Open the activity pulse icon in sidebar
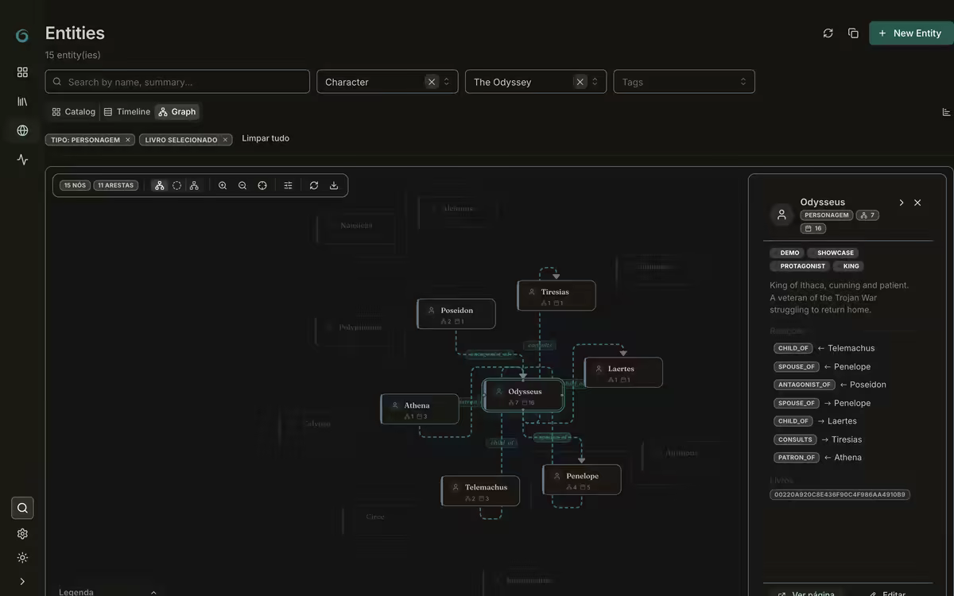The image size is (954, 596). click(22, 160)
